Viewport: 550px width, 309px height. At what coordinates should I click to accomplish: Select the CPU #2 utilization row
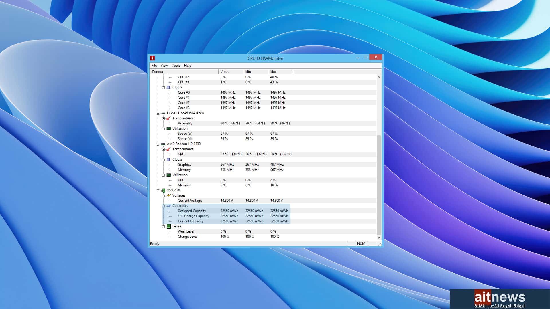point(276,77)
